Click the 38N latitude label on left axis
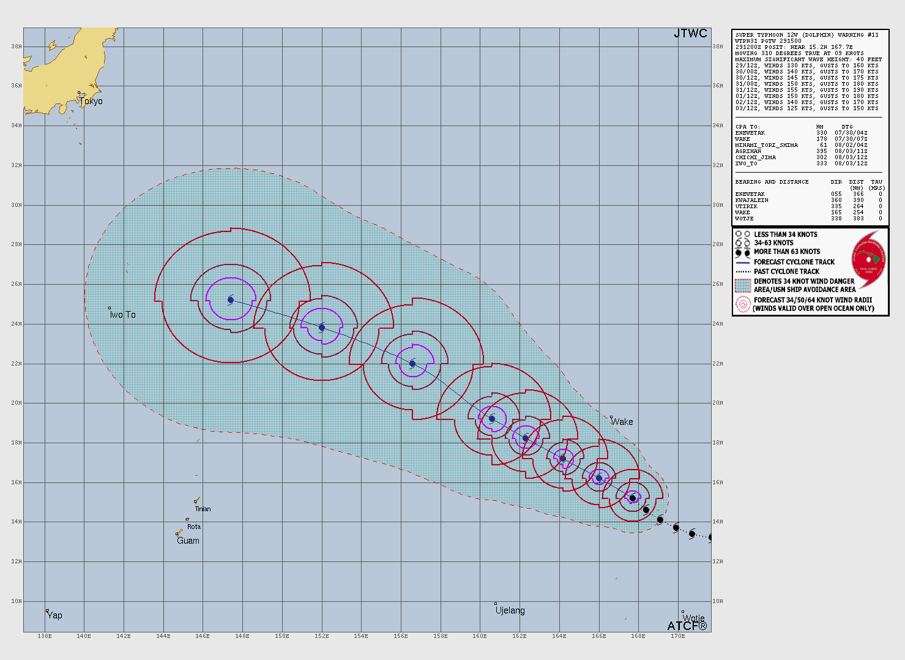The height and width of the screenshot is (660, 905). click(x=16, y=47)
